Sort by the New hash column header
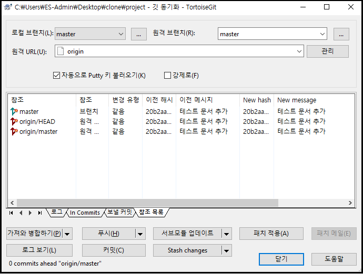This screenshot has height=274, width=363. 257,100
